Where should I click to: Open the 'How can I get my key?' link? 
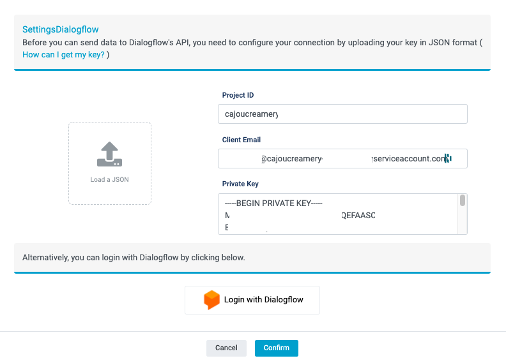64,55
